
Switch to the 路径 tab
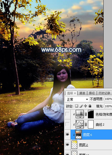(x=92, y=93)
